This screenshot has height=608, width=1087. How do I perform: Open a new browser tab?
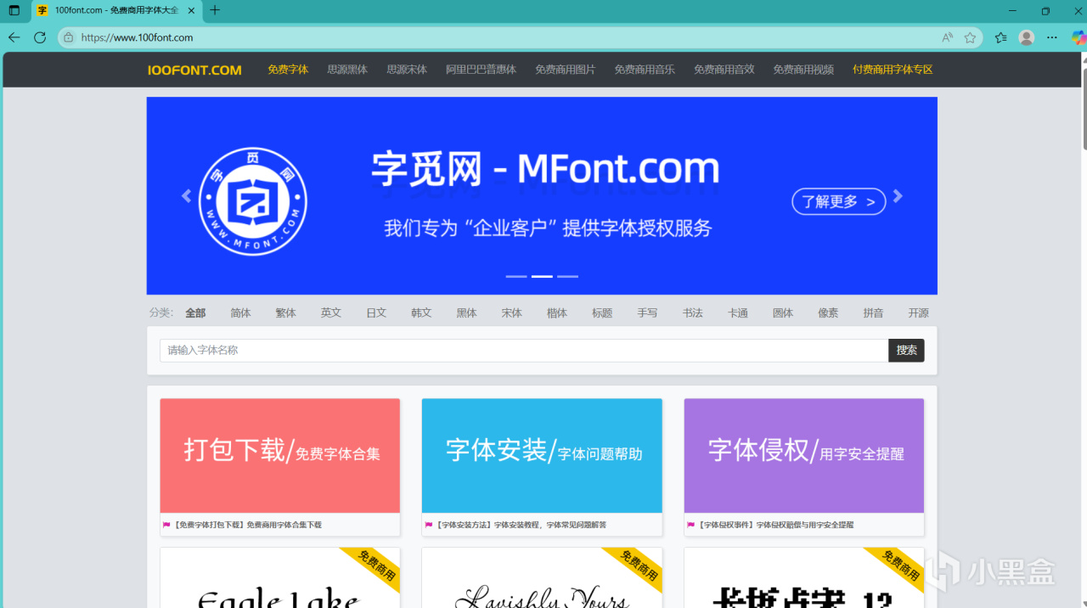coord(215,10)
